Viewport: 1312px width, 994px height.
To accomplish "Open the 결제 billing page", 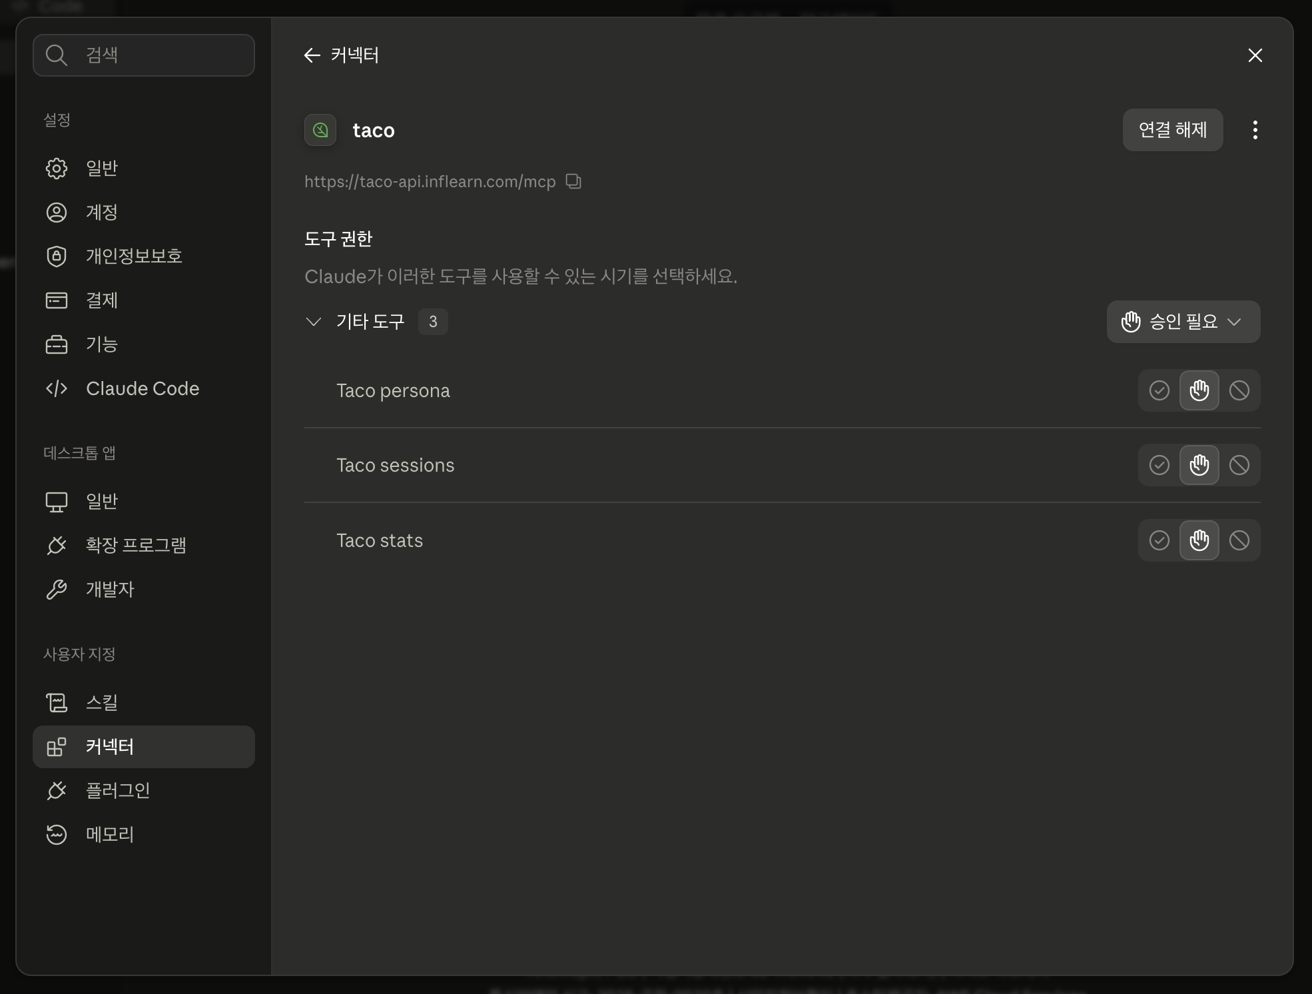I will point(144,300).
